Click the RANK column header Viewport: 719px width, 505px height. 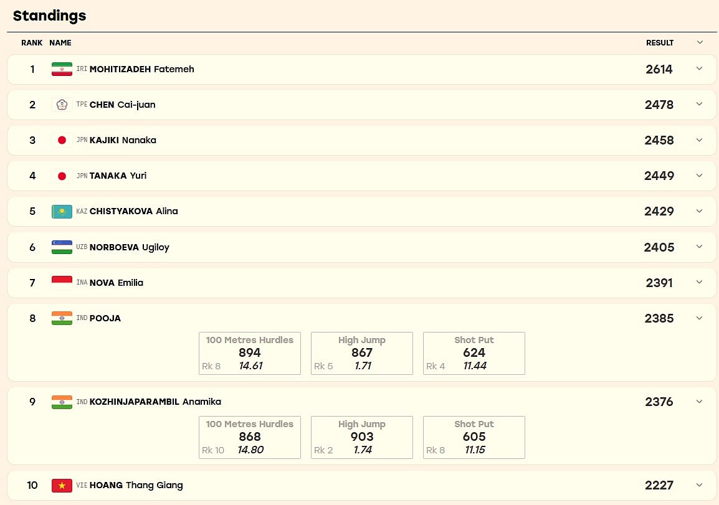pos(32,42)
